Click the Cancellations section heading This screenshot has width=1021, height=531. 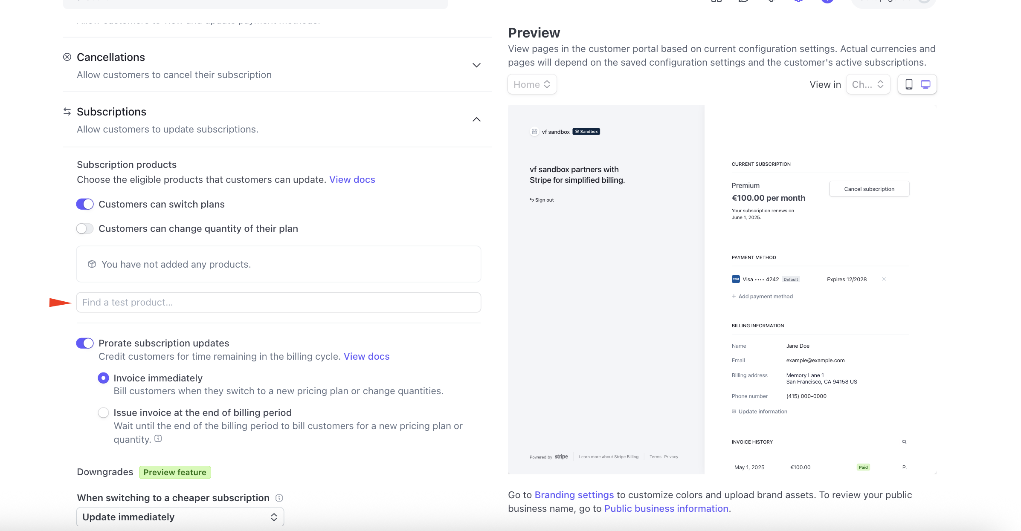111,57
